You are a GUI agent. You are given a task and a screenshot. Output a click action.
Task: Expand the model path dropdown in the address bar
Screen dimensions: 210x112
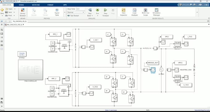[209, 25]
